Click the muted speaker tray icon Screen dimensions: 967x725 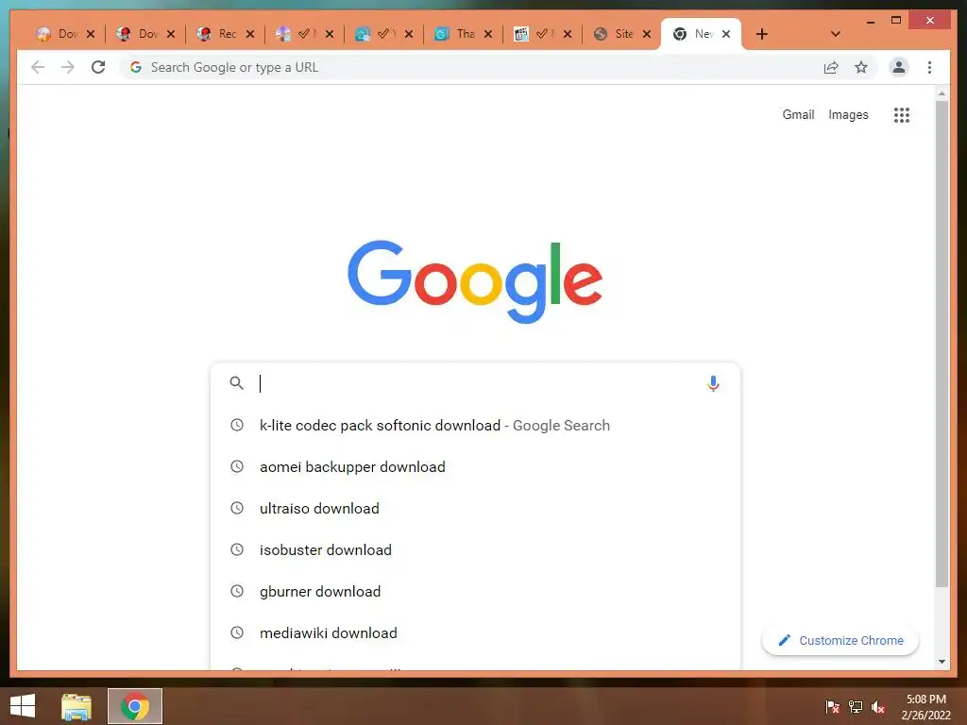(878, 707)
